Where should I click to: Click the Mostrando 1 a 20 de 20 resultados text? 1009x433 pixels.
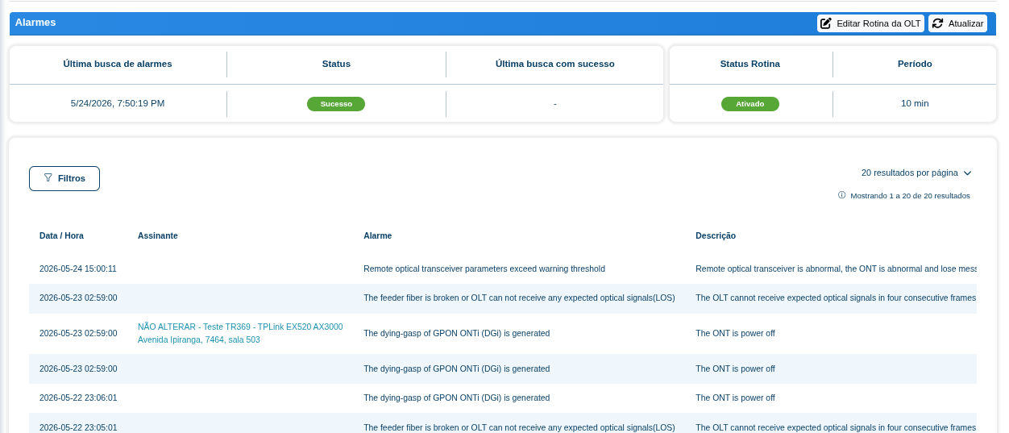click(910, 195)
